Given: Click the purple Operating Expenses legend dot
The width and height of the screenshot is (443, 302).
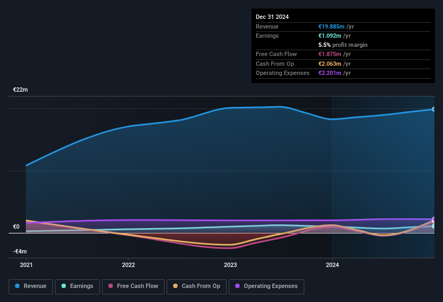Looking at the screenshot, I should pyautogui.click(x=237, y=286).
